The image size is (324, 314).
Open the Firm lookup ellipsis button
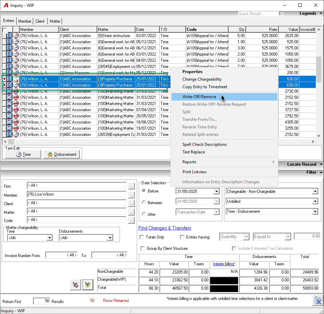[x=131, y=186]
